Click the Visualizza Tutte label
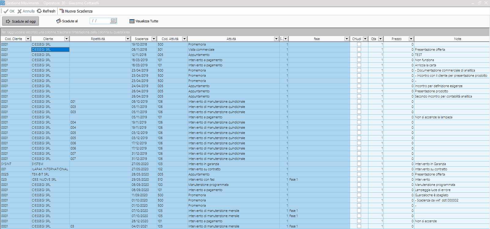This screenshot has height=229, width=490. [x=147, y=21]
